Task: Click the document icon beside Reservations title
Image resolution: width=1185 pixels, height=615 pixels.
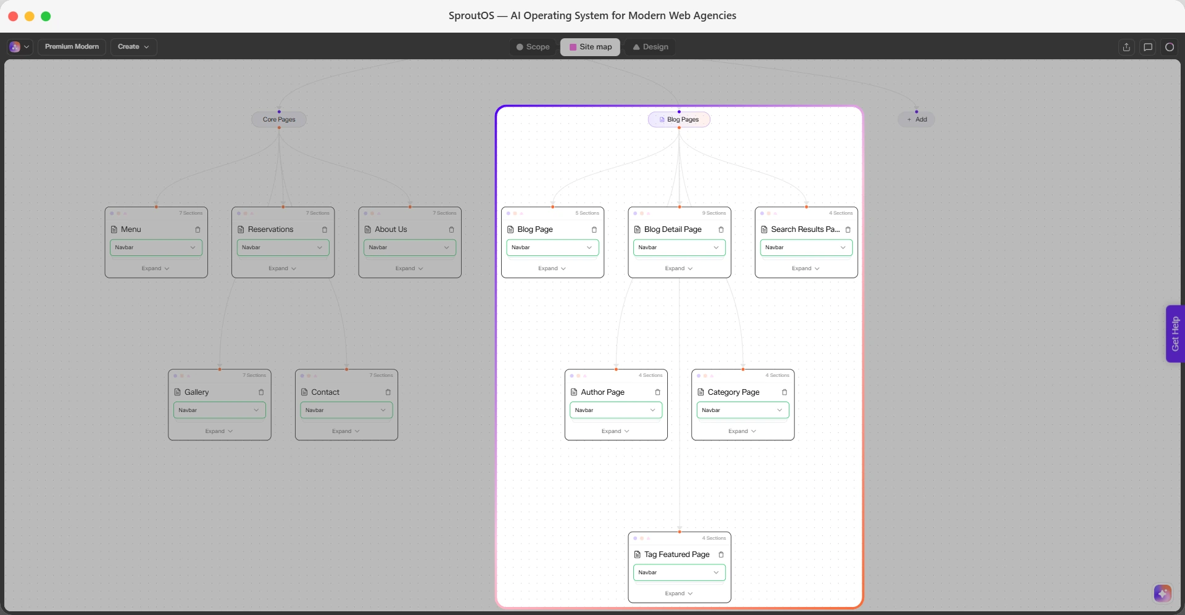Action: click(x=241, y=229)
